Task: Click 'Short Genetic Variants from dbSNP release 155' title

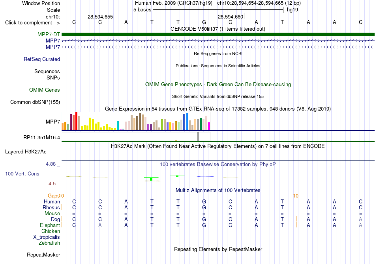Action: click(218, 96)
